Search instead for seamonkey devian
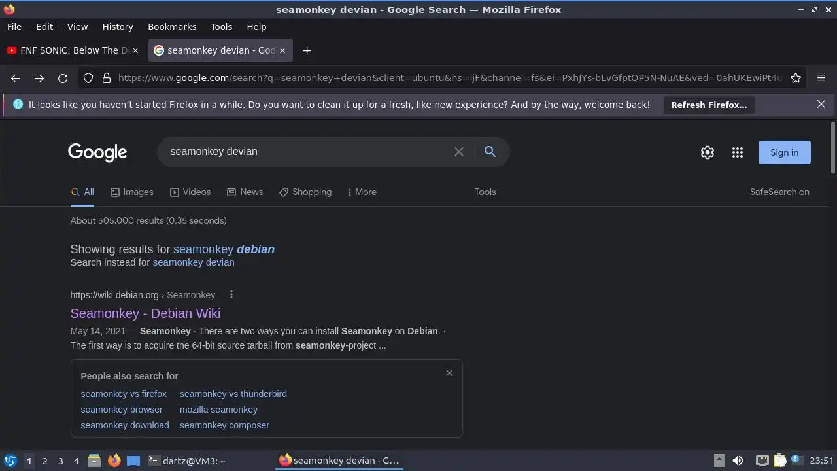Viewport: 837px width, 471px height. pyautogui.click(x=194, y=262)
